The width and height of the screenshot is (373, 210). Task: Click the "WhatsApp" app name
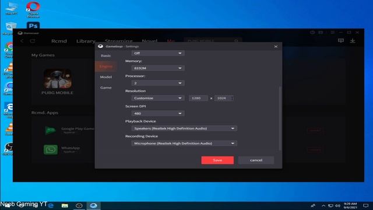point(71,148)
